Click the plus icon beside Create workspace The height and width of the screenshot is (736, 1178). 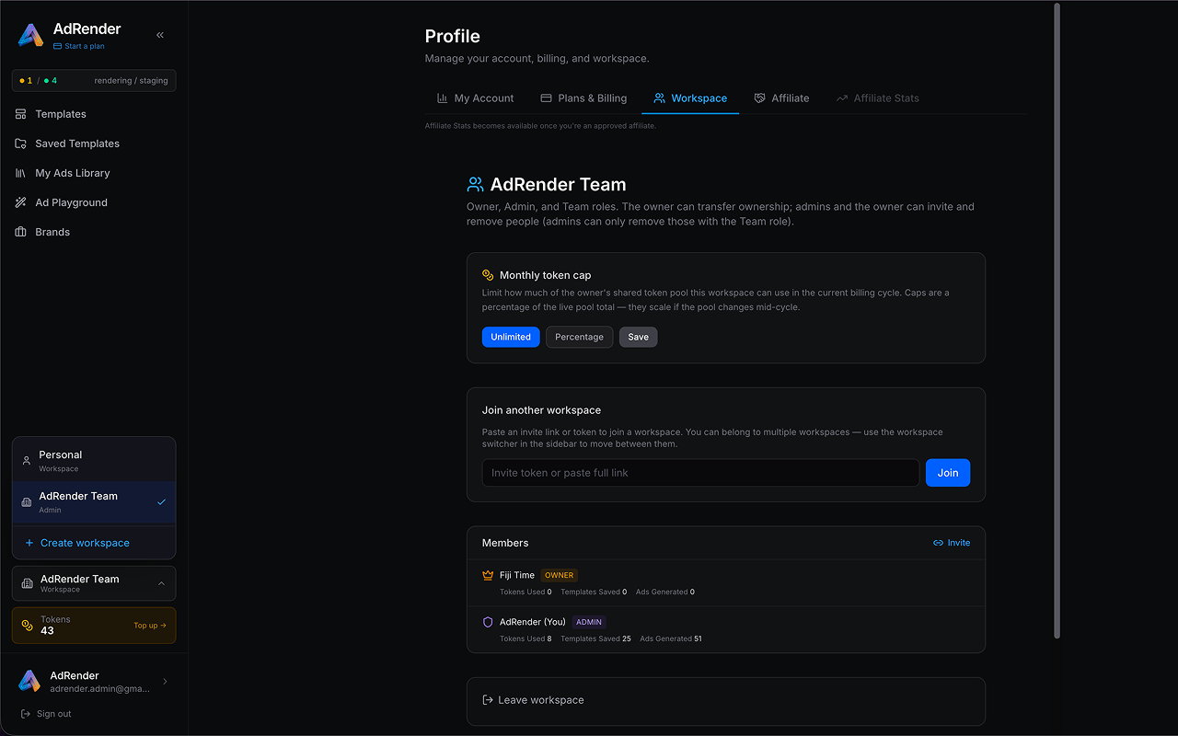pyautogui.click(x=29, y=543)
